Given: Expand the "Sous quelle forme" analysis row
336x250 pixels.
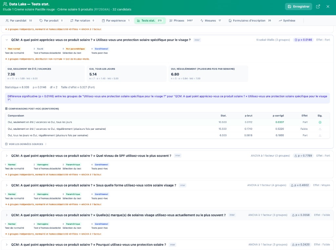Looking at the screenshot, I should (7, 185).
